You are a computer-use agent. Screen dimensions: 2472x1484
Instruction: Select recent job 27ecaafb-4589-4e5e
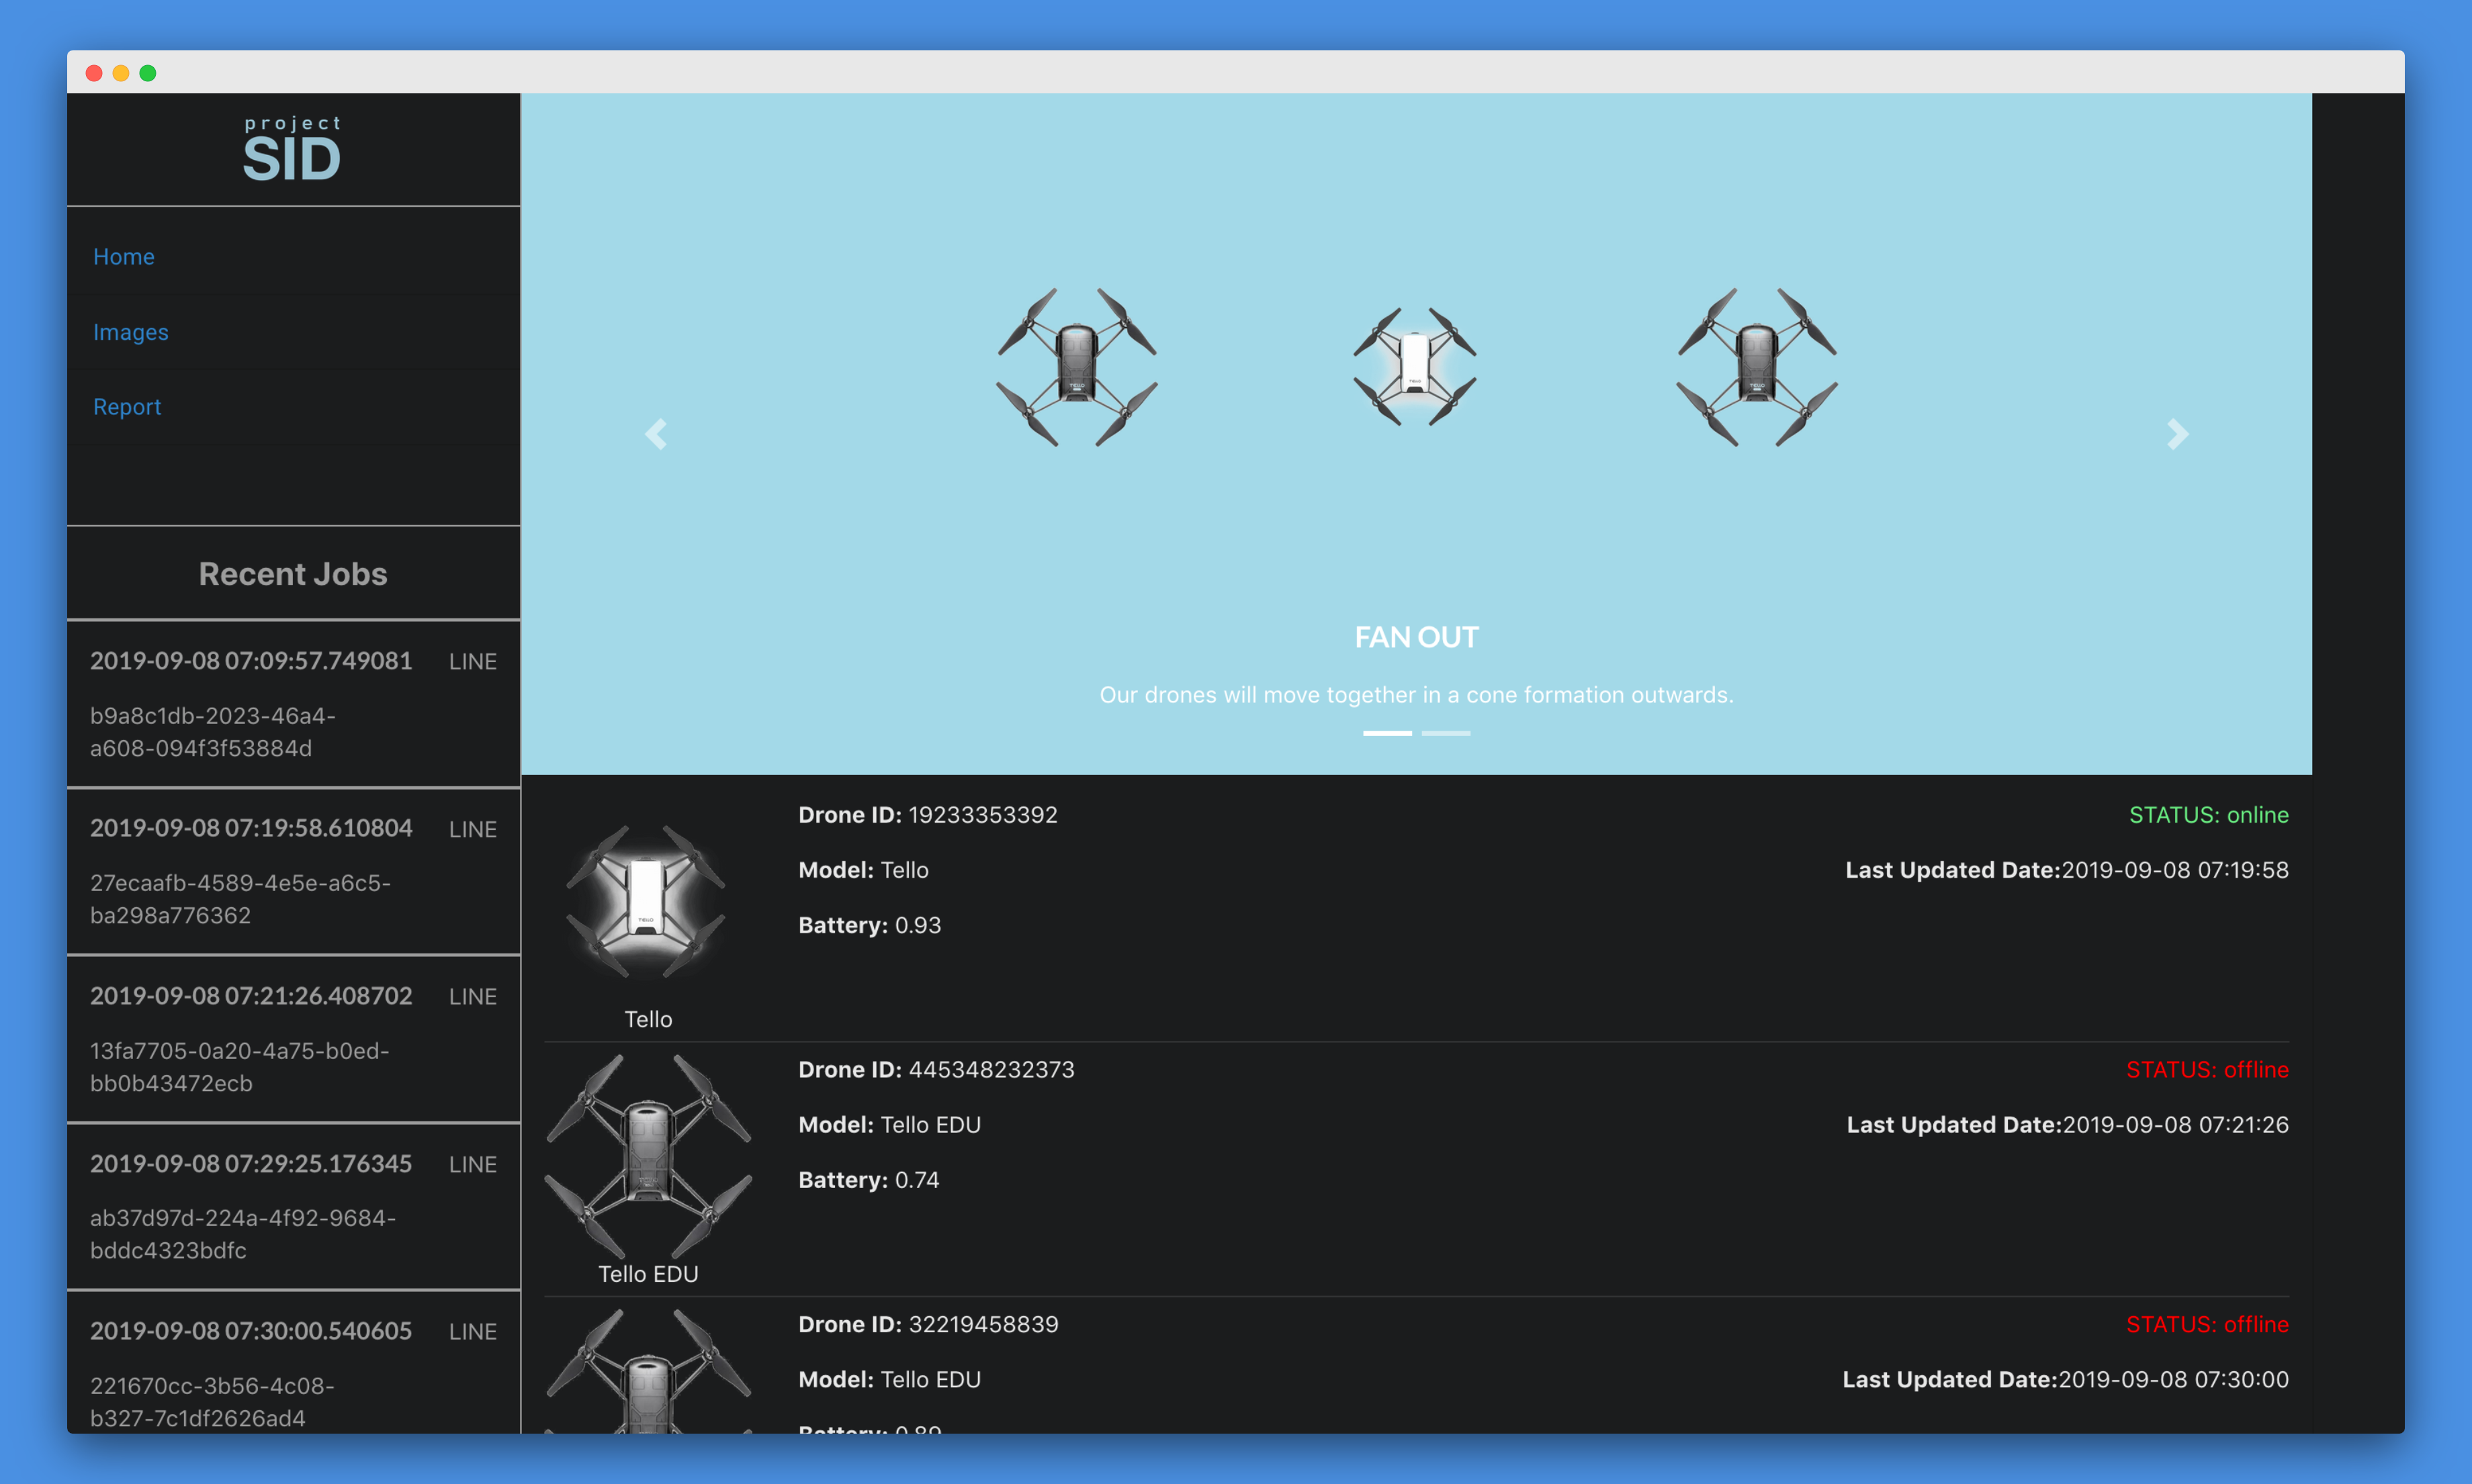click(292, 871)
